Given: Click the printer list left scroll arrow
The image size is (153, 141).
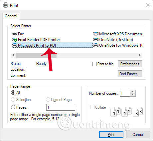Looking at the screenshot, I should [x=13, y=55].
